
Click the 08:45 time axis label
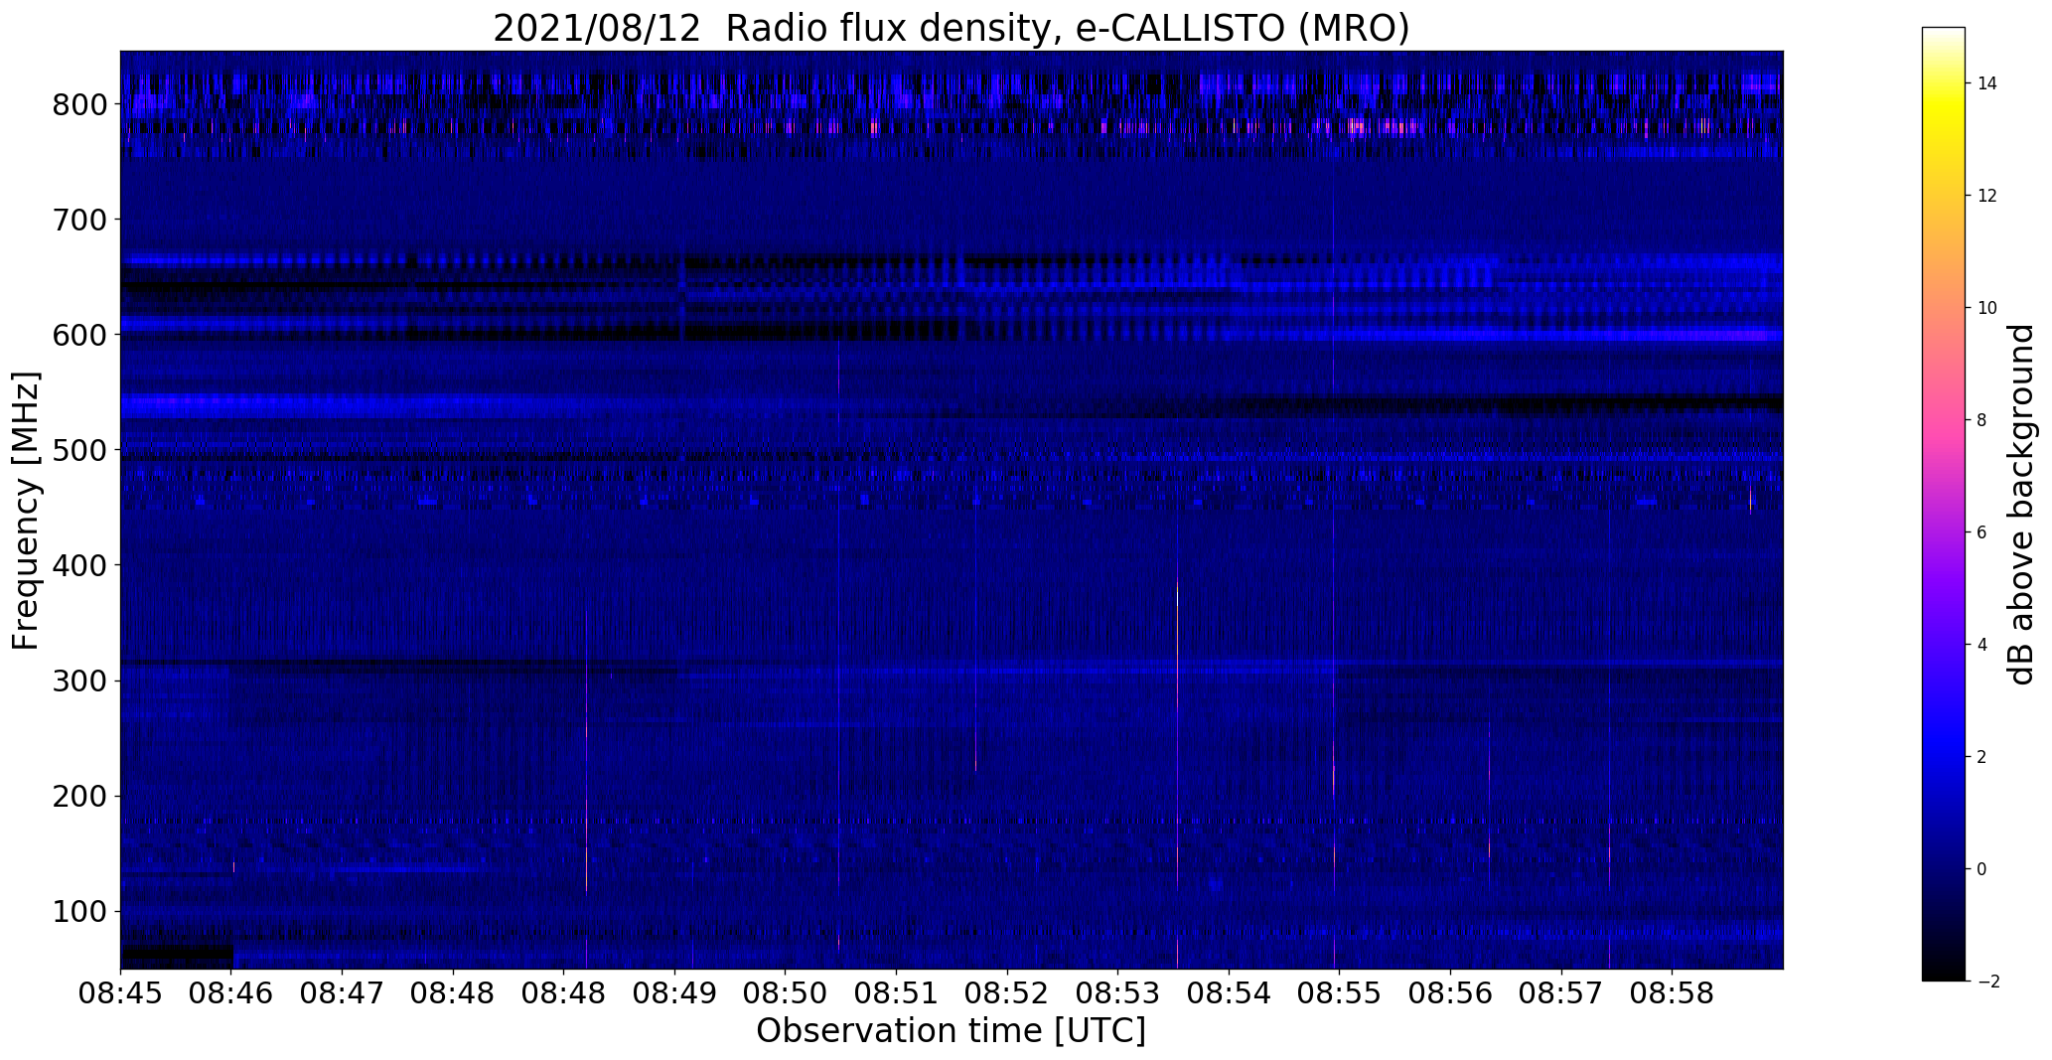point(120,994)
